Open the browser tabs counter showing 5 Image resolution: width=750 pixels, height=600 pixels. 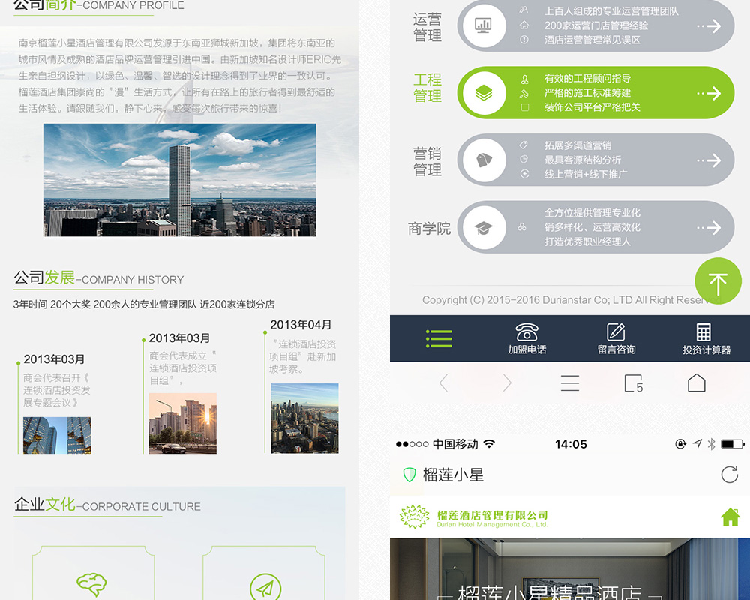[x=634, y=383]
